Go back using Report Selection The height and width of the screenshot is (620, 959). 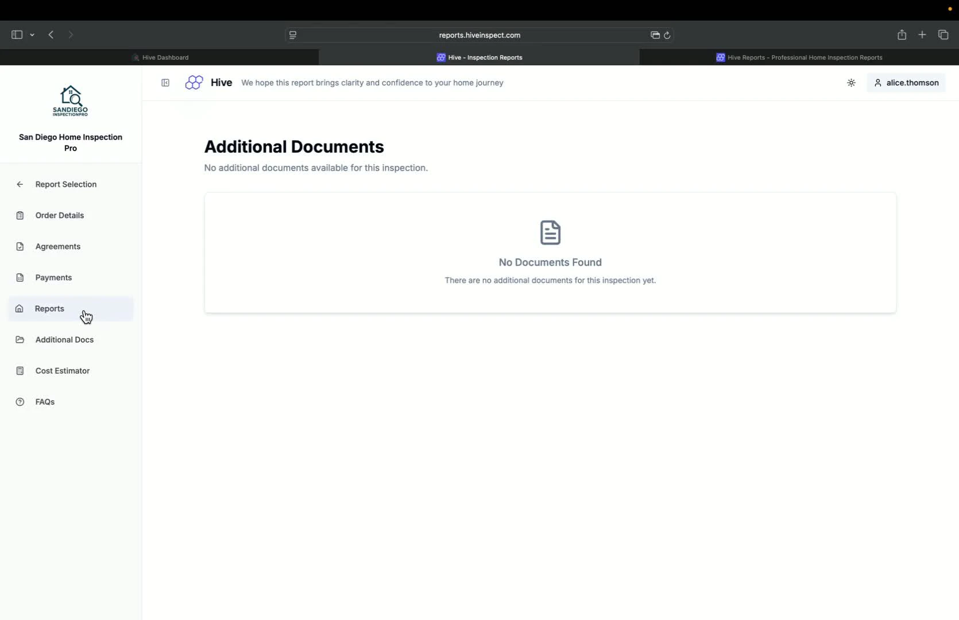click(65, 184)
